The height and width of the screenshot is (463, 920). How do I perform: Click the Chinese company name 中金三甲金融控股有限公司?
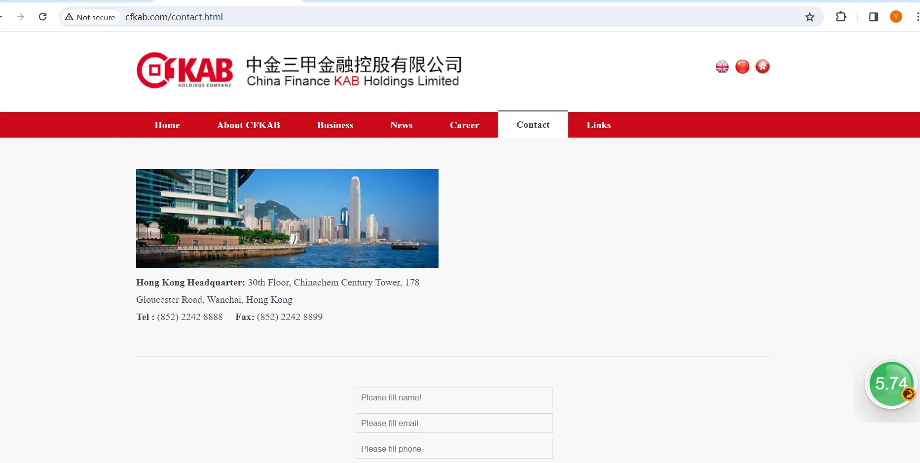pyautogui.click(x=354, y=64)
